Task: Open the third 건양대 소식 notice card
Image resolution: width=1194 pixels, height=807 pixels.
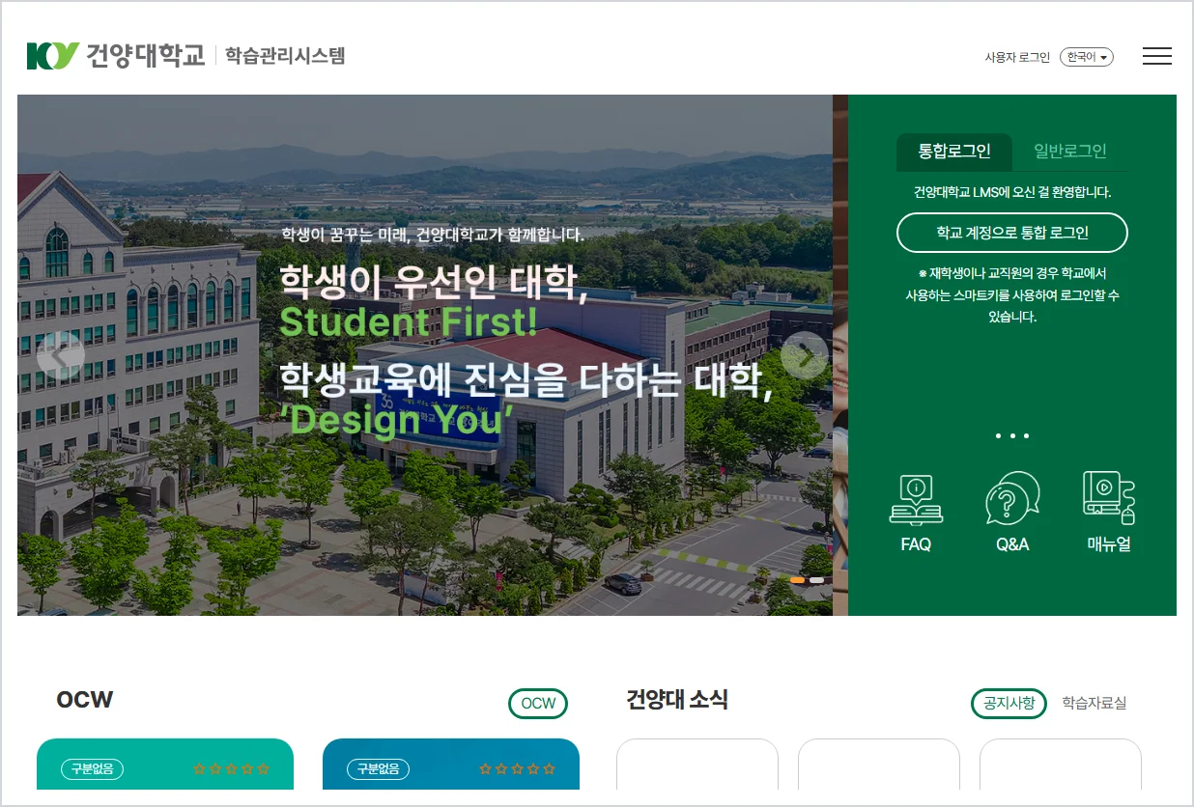Action: [1061, 765]
